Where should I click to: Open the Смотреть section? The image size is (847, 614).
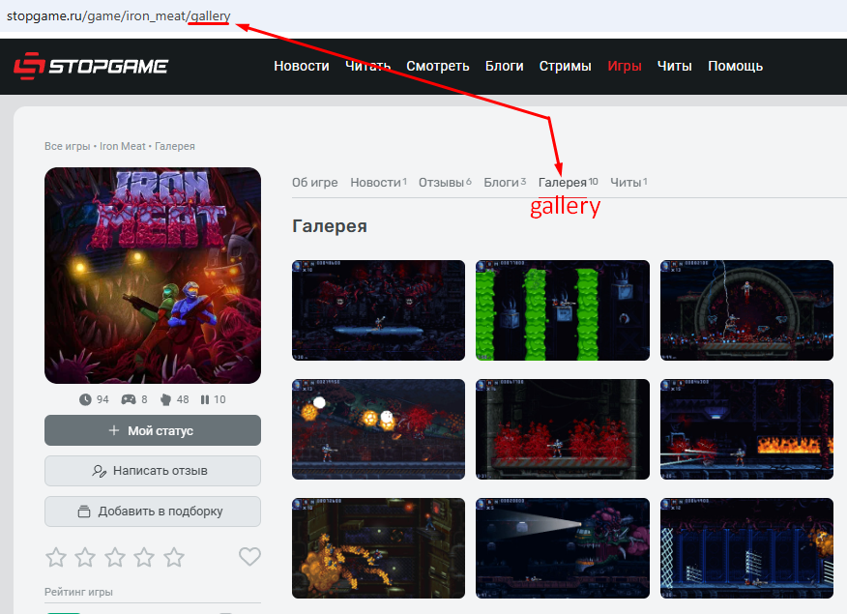[438, 66]
